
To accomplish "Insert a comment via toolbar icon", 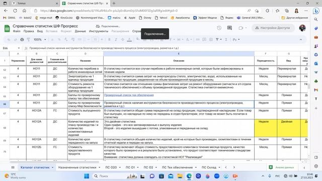I will click(x=204, y=39).
